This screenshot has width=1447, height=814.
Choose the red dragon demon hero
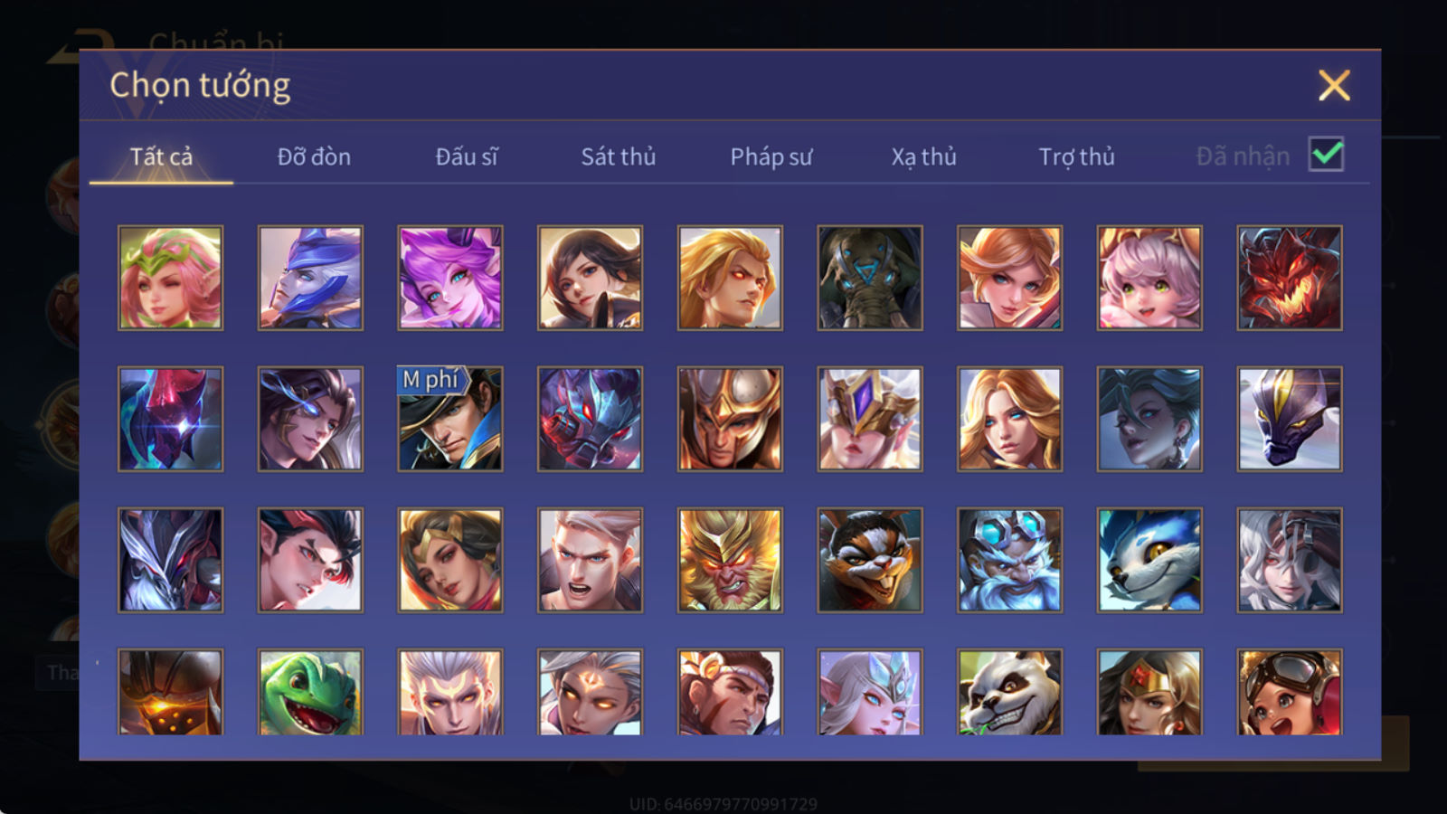(x=1289, y=278)
